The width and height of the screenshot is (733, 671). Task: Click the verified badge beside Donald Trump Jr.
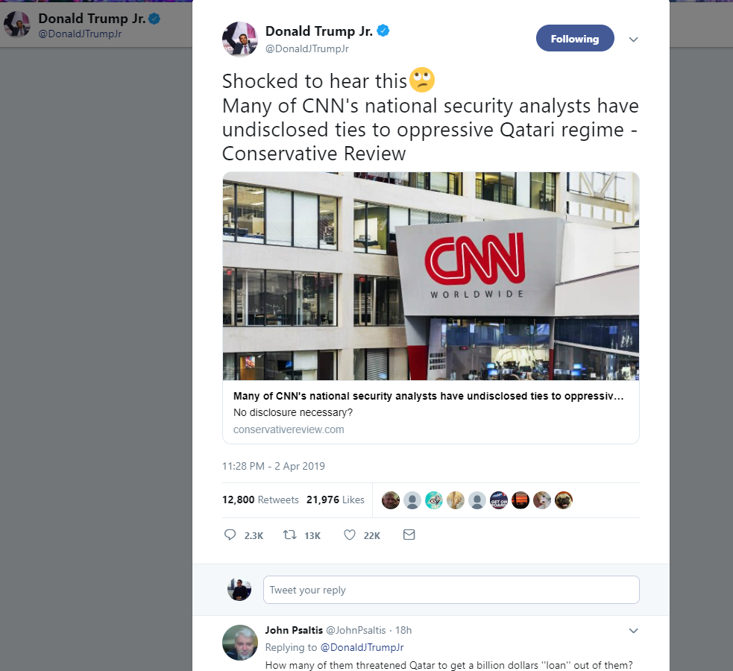coord(383,31)
